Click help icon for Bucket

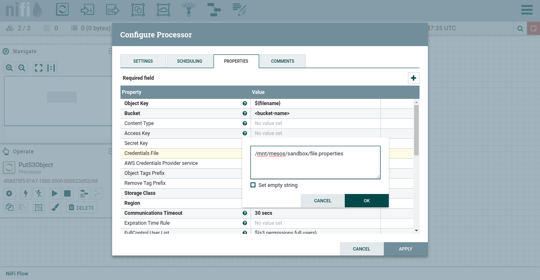click(245, 113)
